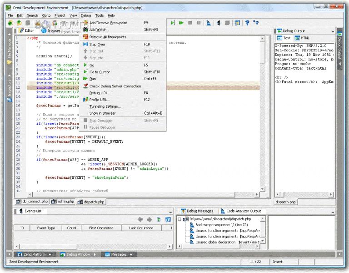Screen dimensions: 349x273
Task: Switch to the Debug Messages tab
Action: tap(197, 211)
